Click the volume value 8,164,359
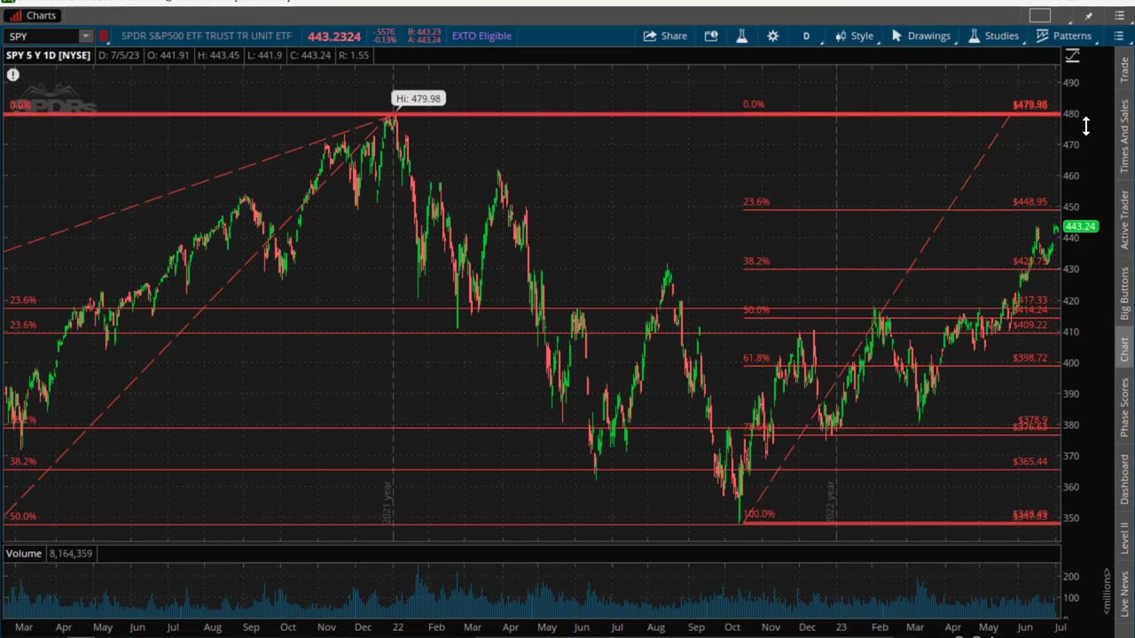The width and height of the screenshot is (1135, 638). click(x=71, y=553)
